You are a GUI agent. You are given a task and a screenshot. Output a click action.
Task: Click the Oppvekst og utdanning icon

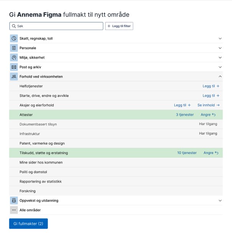point(14,200)
